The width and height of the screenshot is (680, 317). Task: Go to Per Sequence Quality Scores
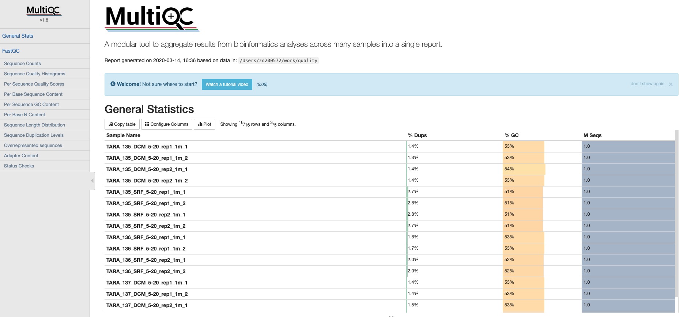[34, 84]
